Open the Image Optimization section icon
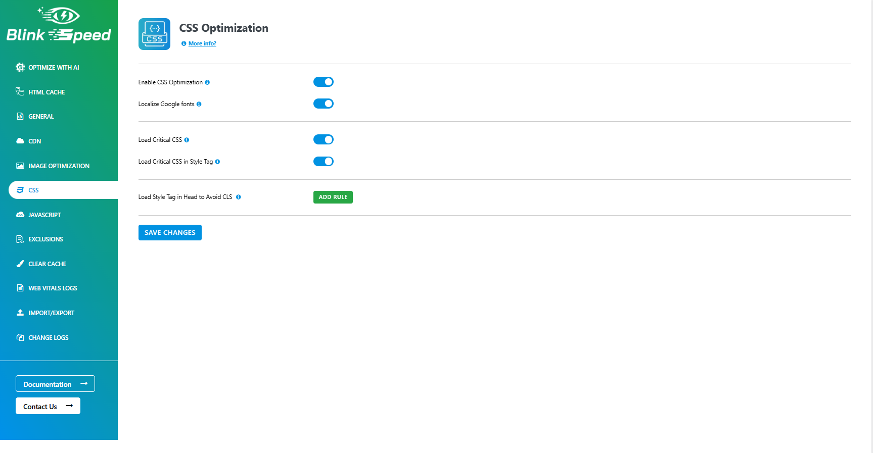The height and width of the screenshot is (453, 873). (20, 166)
